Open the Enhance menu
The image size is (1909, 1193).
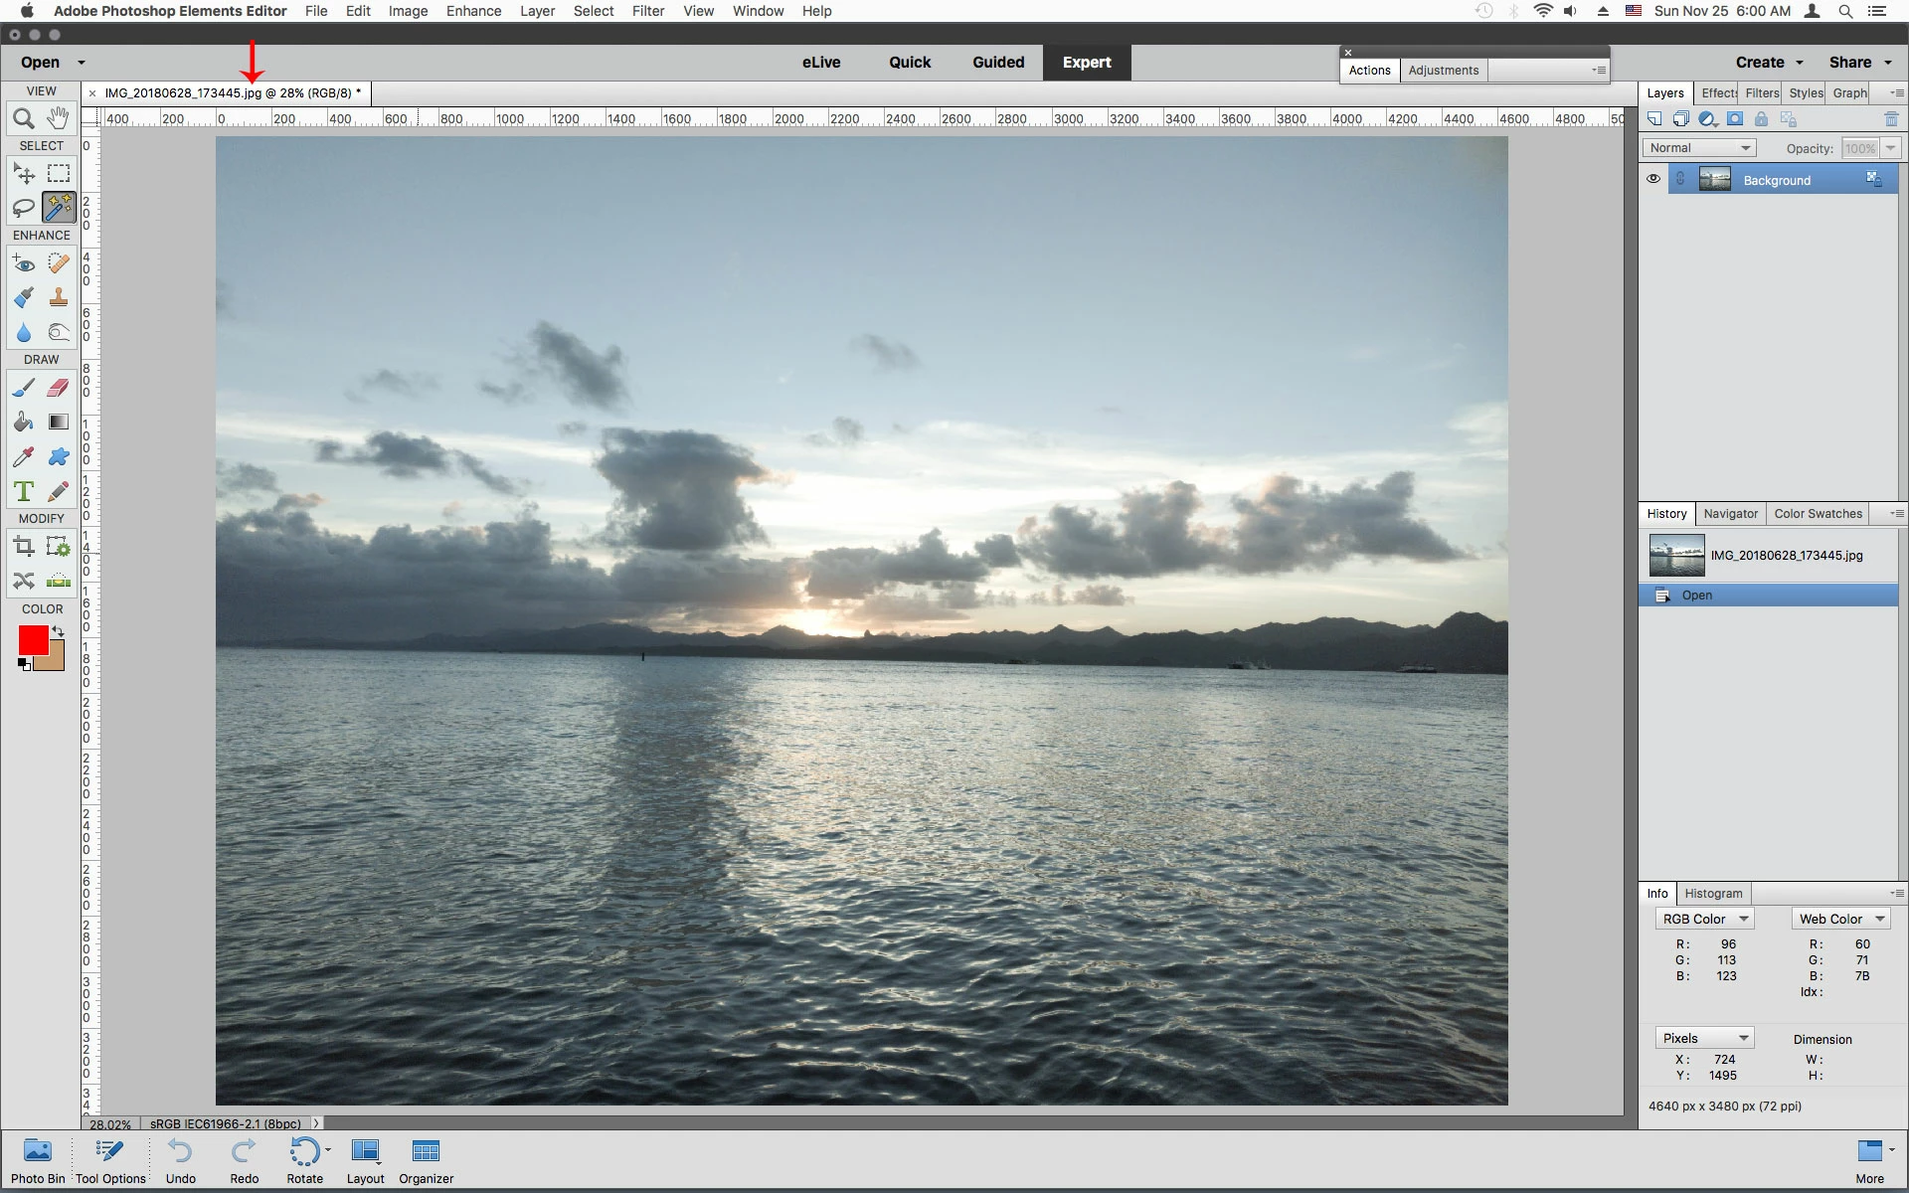point(473,11)
